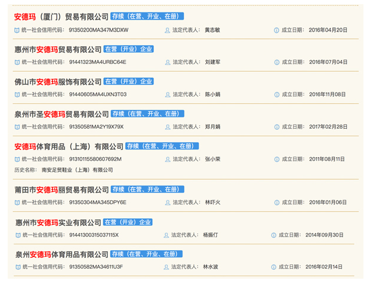Select credit code 91350304MA345DPY6E
This screenshot has width=367, height=284.
(98, 202)
